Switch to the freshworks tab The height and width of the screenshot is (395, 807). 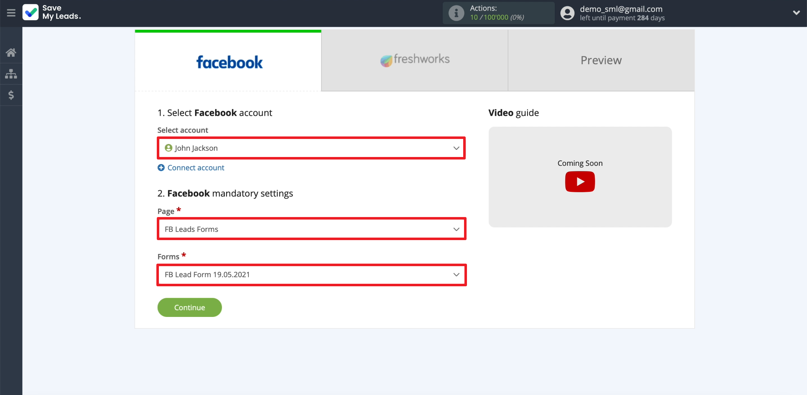point(415,61)
